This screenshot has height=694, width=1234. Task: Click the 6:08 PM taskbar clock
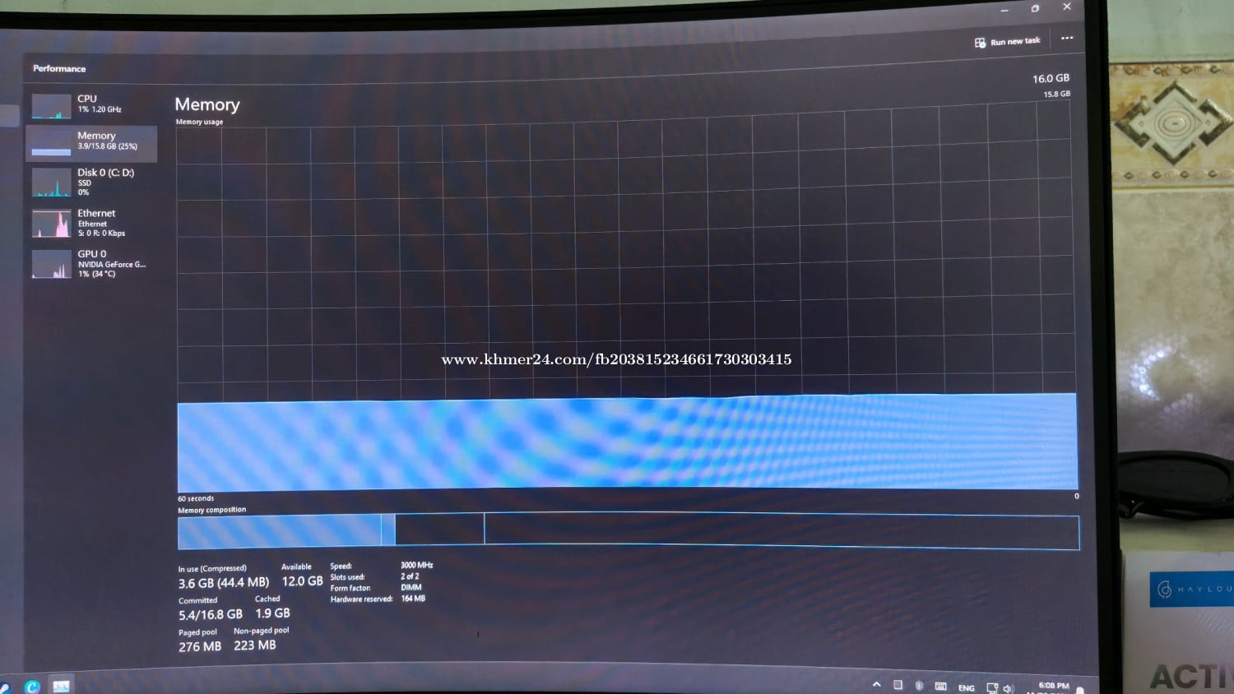click(1053, 686)
